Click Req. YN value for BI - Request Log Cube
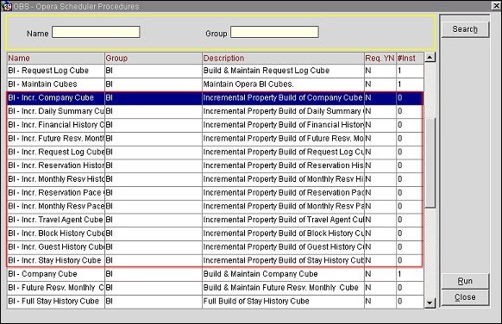 [380, 71]
